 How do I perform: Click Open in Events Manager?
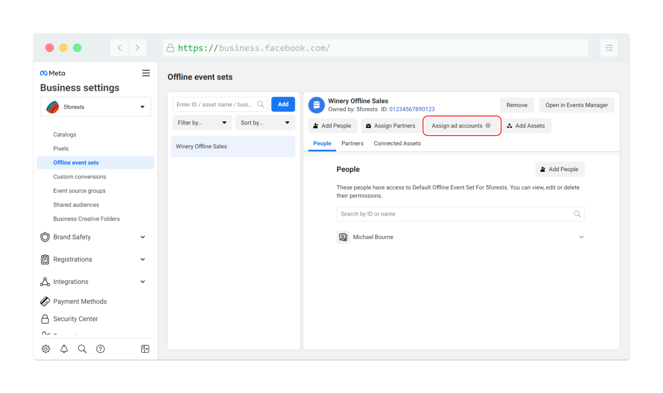point(577,105)
